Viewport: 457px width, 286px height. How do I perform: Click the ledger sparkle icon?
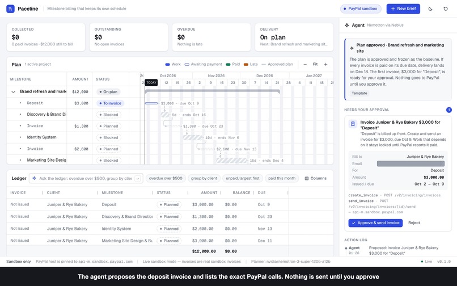click(35, 178)
